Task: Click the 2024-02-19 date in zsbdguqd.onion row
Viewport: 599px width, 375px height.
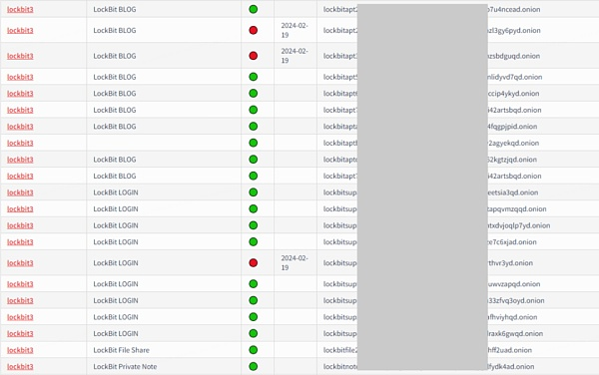Action: coord(295,56)
